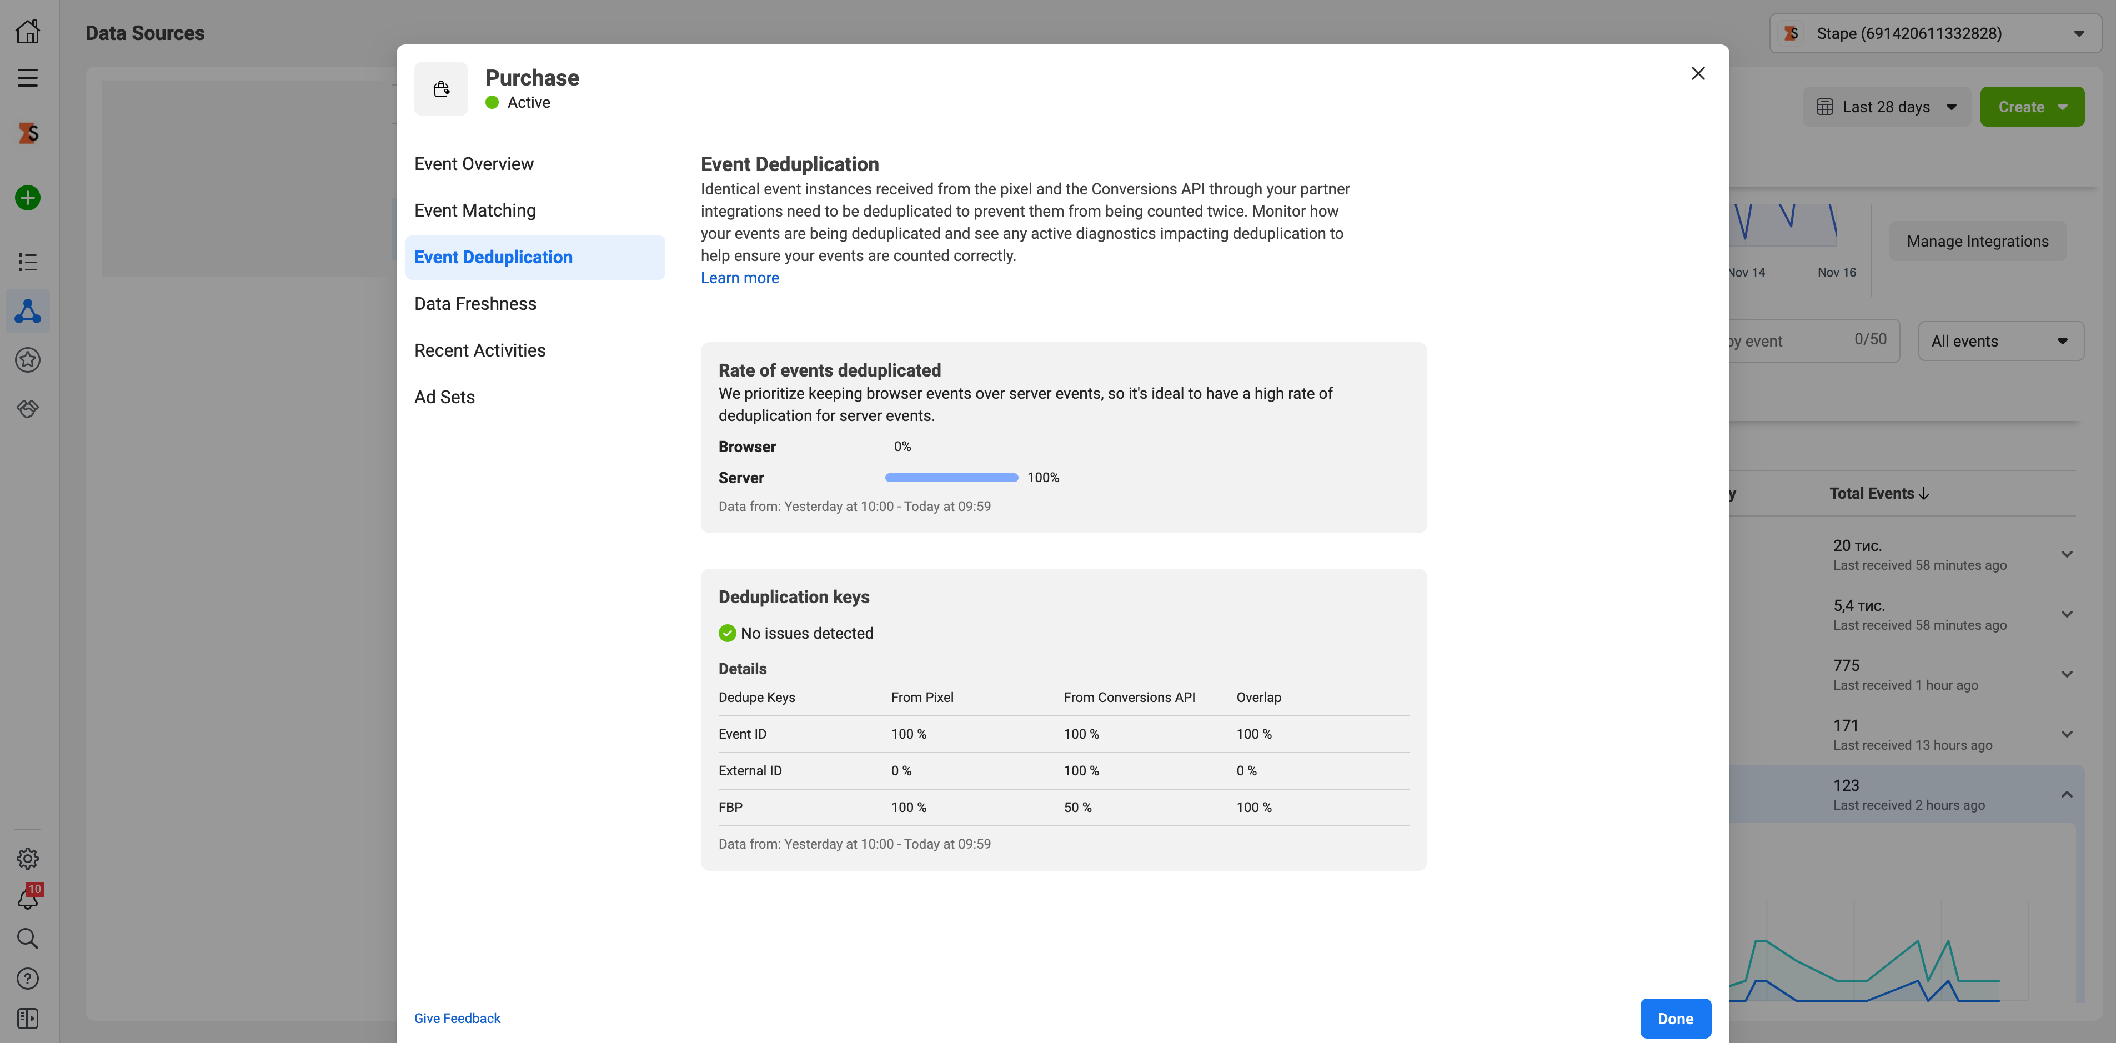Open the star custom conversions icon
This screenshot has height=1043, width=2116.
tap(28, 360)
